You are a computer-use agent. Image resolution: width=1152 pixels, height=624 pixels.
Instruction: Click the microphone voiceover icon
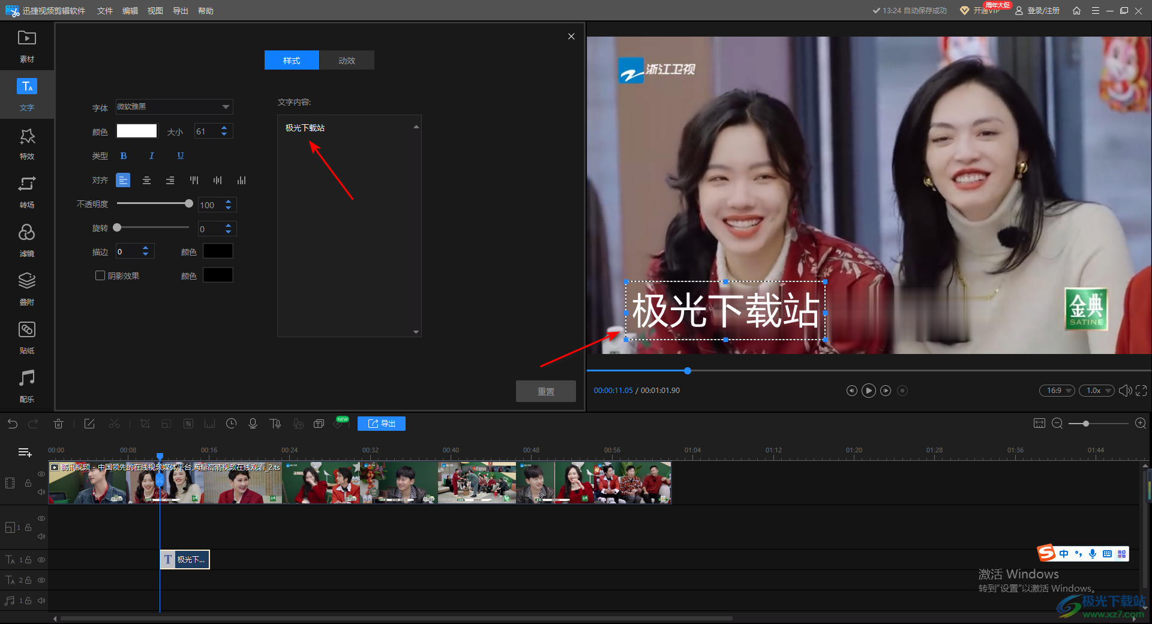coord(253,424)
